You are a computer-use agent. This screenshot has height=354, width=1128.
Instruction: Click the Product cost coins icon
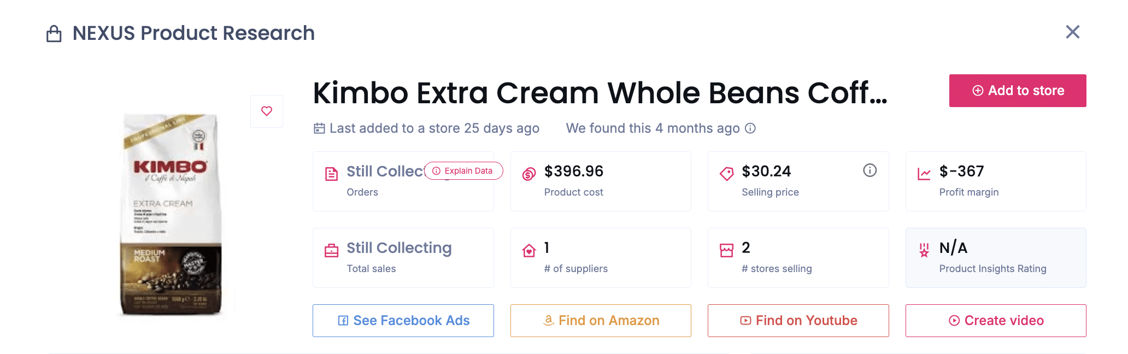pyautogui.click(x=528, y=174)
